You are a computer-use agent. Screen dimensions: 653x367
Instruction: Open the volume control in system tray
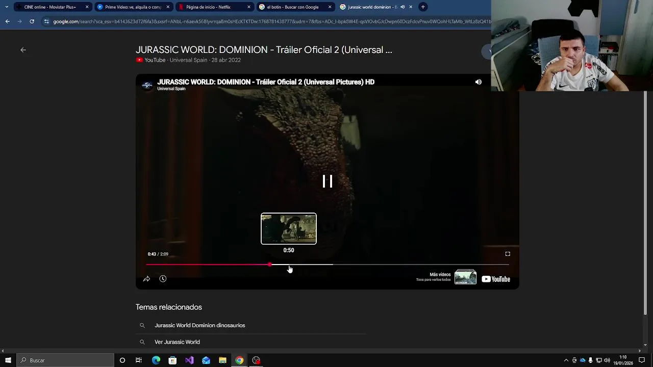607,360
